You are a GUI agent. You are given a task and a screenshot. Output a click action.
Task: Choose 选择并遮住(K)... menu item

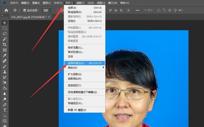pyautogui.click(x=85, y=63)
